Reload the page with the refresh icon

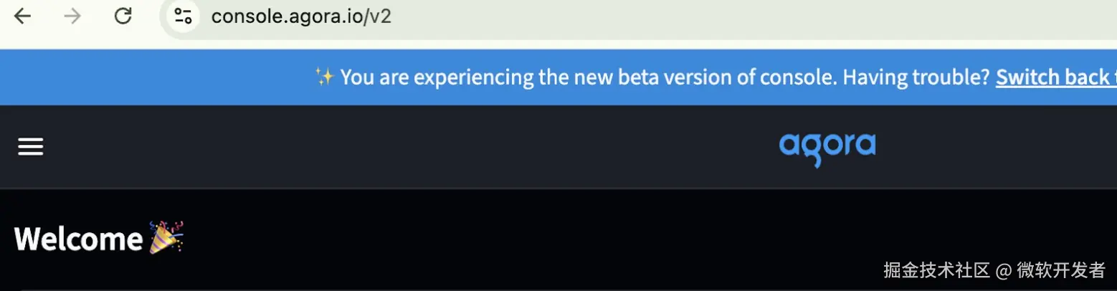(123, 16)
